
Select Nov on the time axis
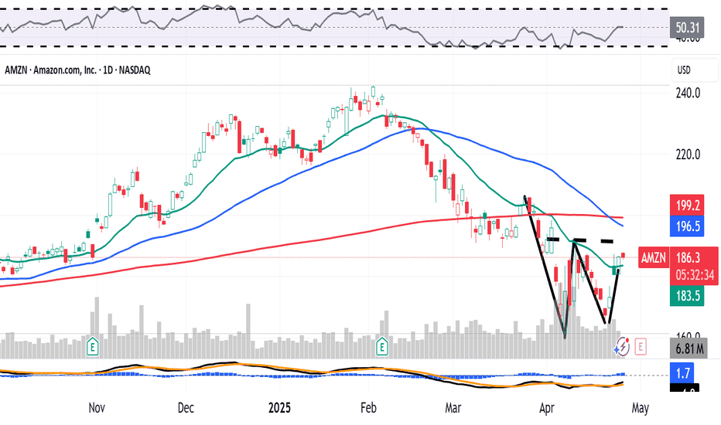(97, 408)
